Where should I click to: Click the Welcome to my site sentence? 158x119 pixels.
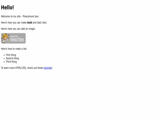click(20, 16)
